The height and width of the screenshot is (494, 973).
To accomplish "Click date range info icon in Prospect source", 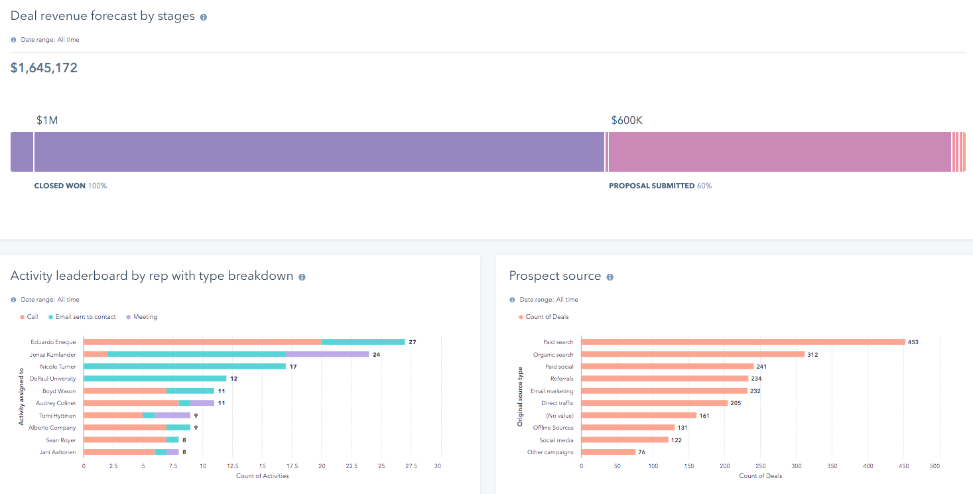I will click(x=512, y=300).
